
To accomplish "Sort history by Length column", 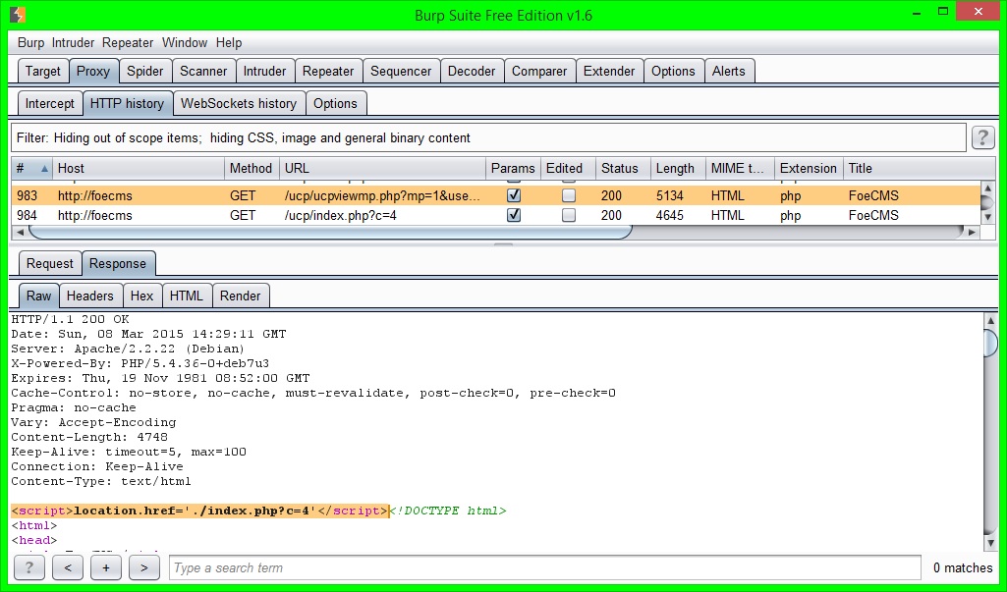I will [x=678, y=168].
